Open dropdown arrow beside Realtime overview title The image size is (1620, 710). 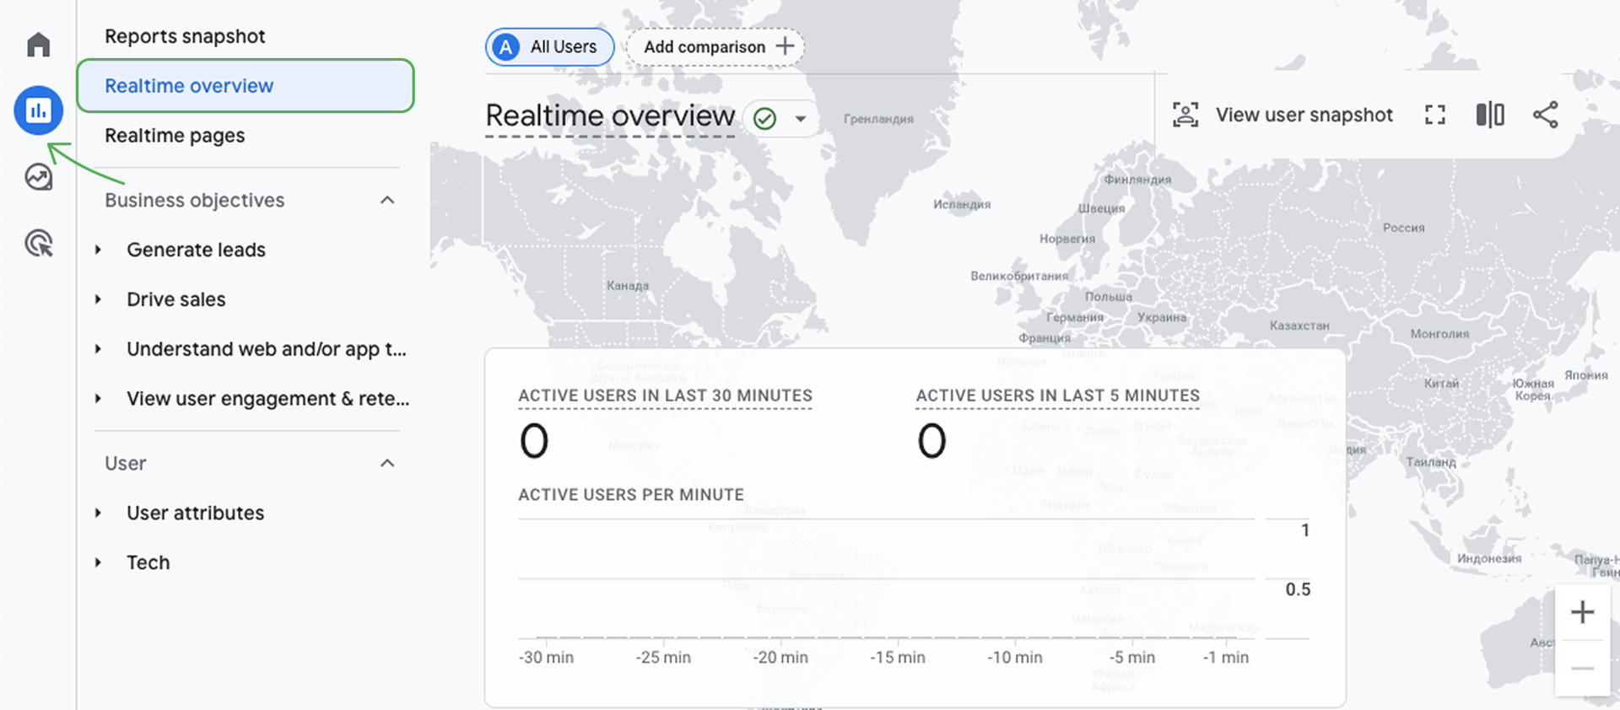coord(800,119)
